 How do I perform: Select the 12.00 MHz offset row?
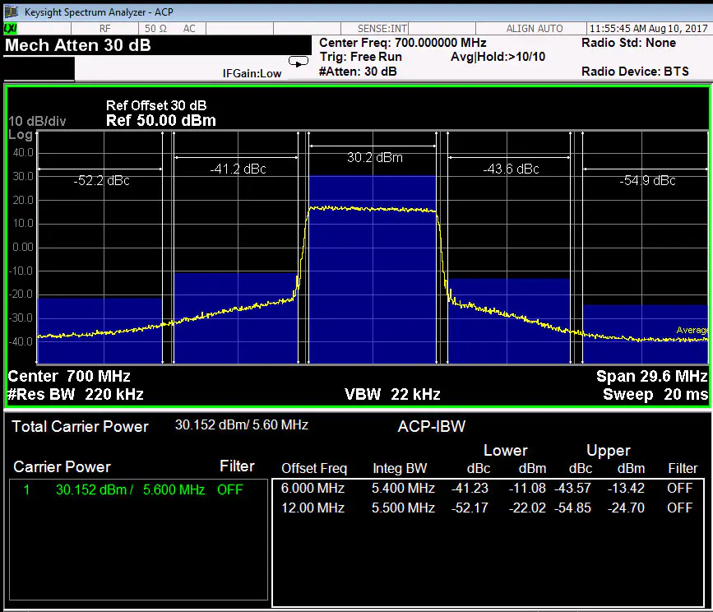click(488, 508)
